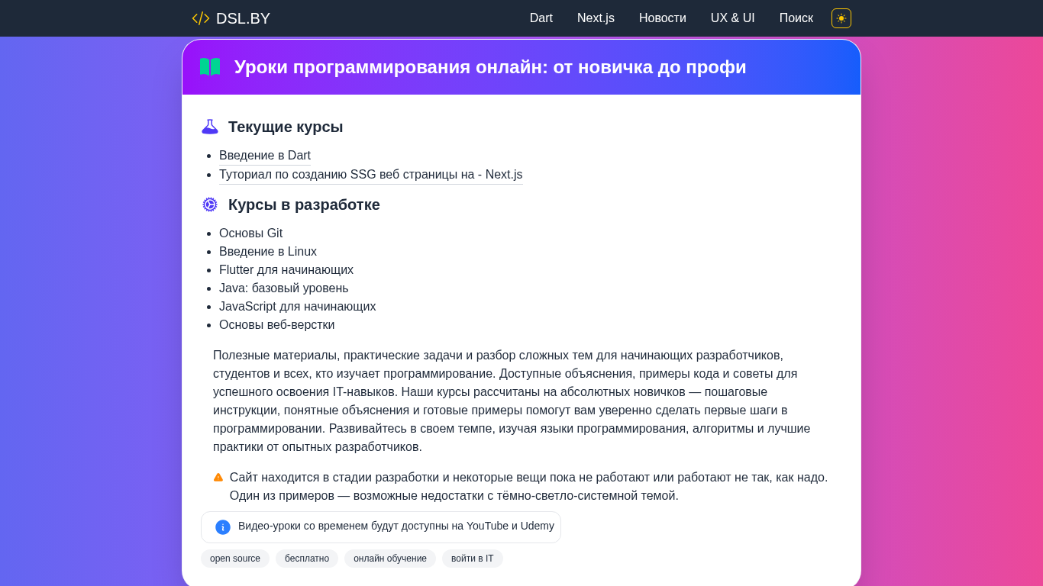
Task: Open the Dart menu item
Action: click(541, 18)
